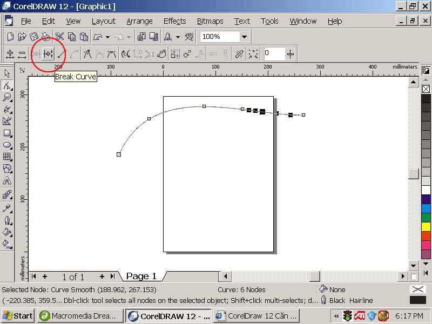
Task: Click the Import icon
Action: pyautogui.click(x=141, y=37)
